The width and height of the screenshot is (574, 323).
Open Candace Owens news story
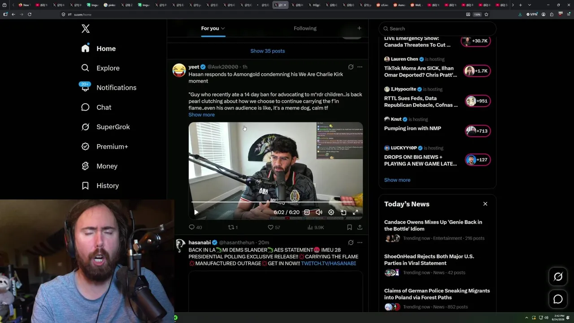(437, 230)
